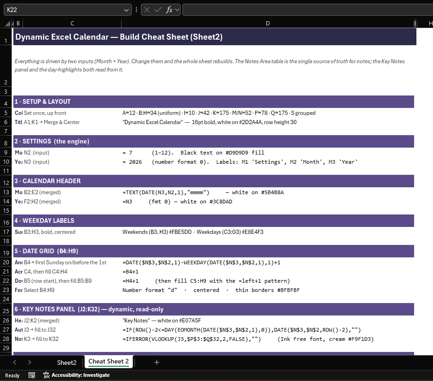433x381 pixels.
Task: Select column C by its header
Action: tap(72, 24)
